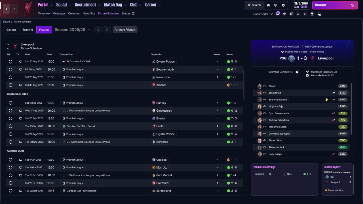Navigate back with the left arrow
Screen dimensions: 363x204
tap(7, 9)
